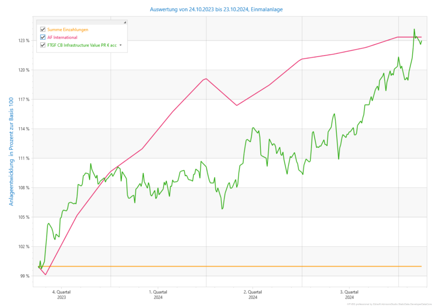
Task: Hide the FTGF CB Infrastructure Value series
Action: [x=43, y=45]
